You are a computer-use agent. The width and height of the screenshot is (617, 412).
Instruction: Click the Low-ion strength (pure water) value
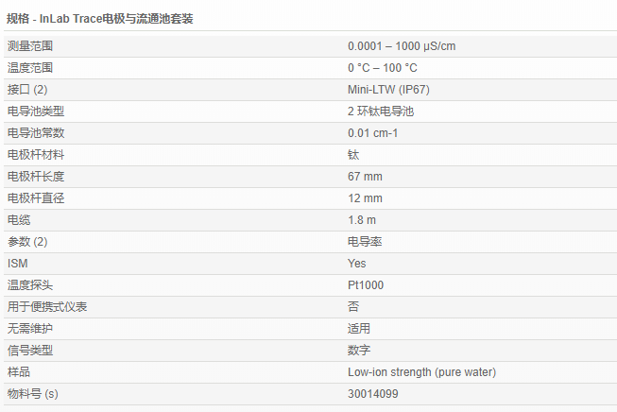421,372
